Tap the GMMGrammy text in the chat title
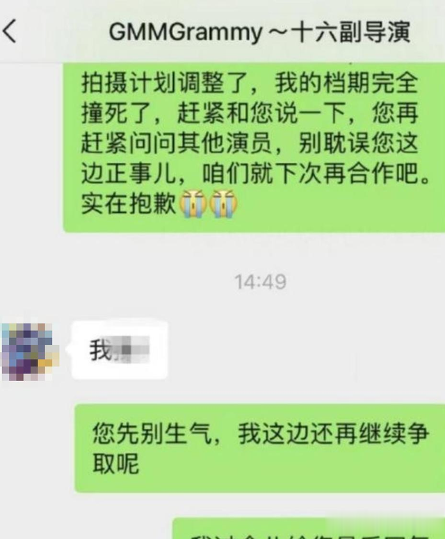The height and width of the screenshot is (539, 445). tap(186, 33)
